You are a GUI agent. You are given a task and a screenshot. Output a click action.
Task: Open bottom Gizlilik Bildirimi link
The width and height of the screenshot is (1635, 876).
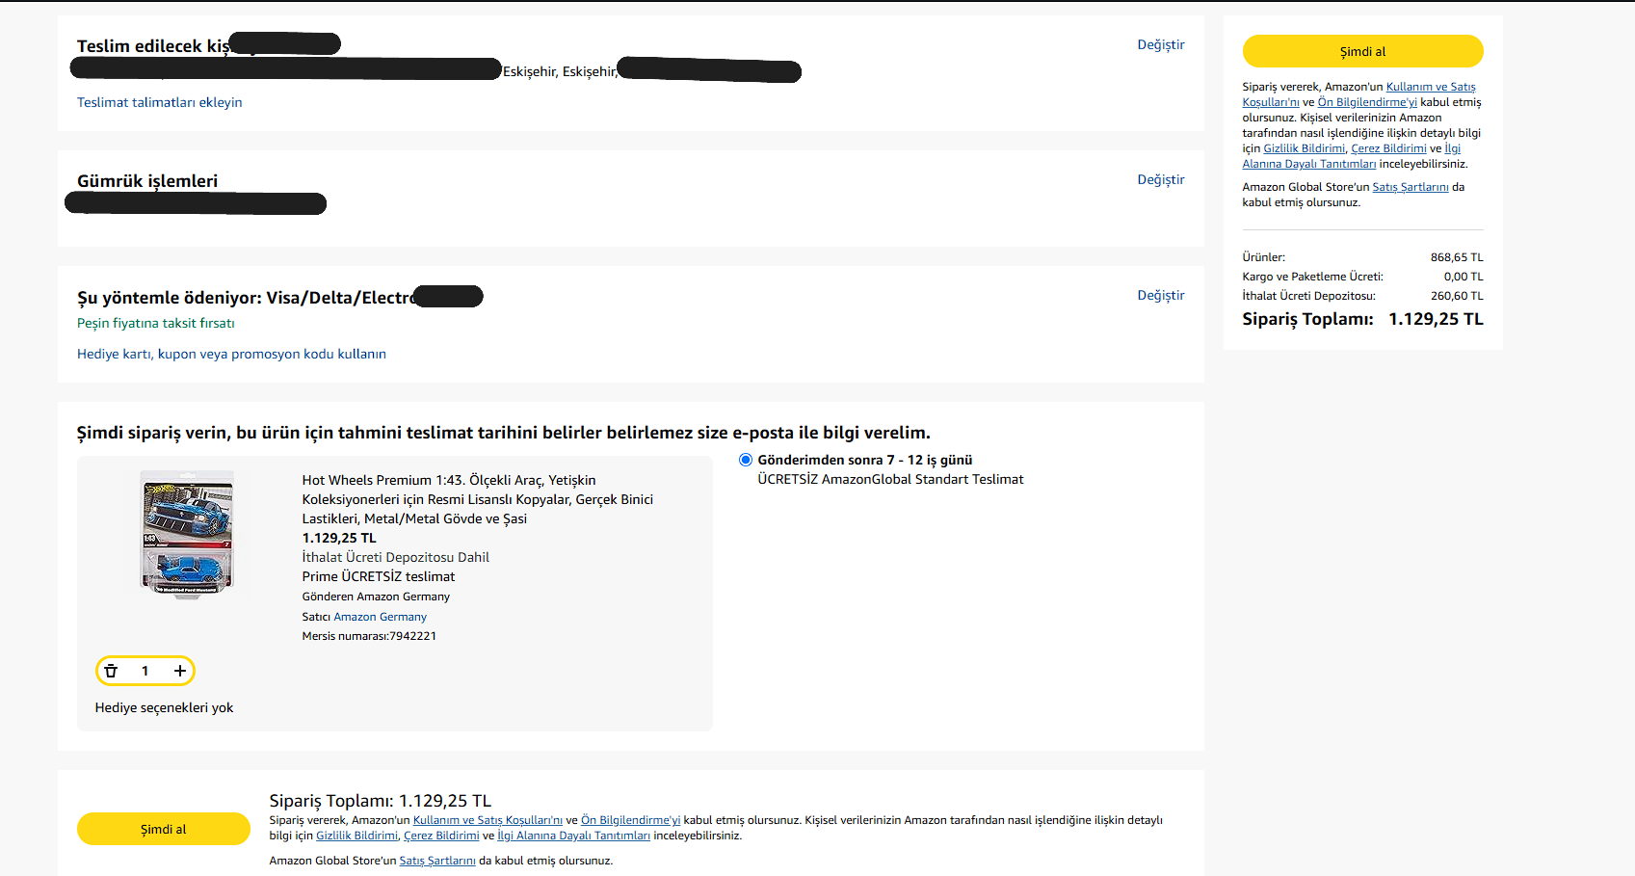(x=356, y=836)
